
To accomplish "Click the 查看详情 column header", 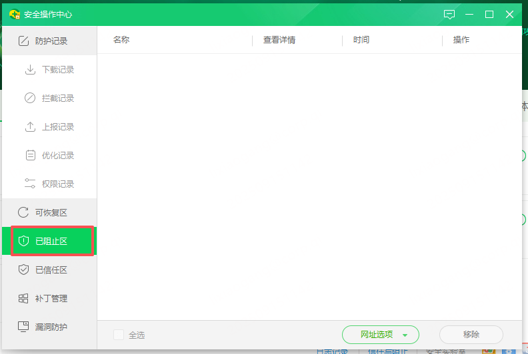I will (x=279, y=40).
